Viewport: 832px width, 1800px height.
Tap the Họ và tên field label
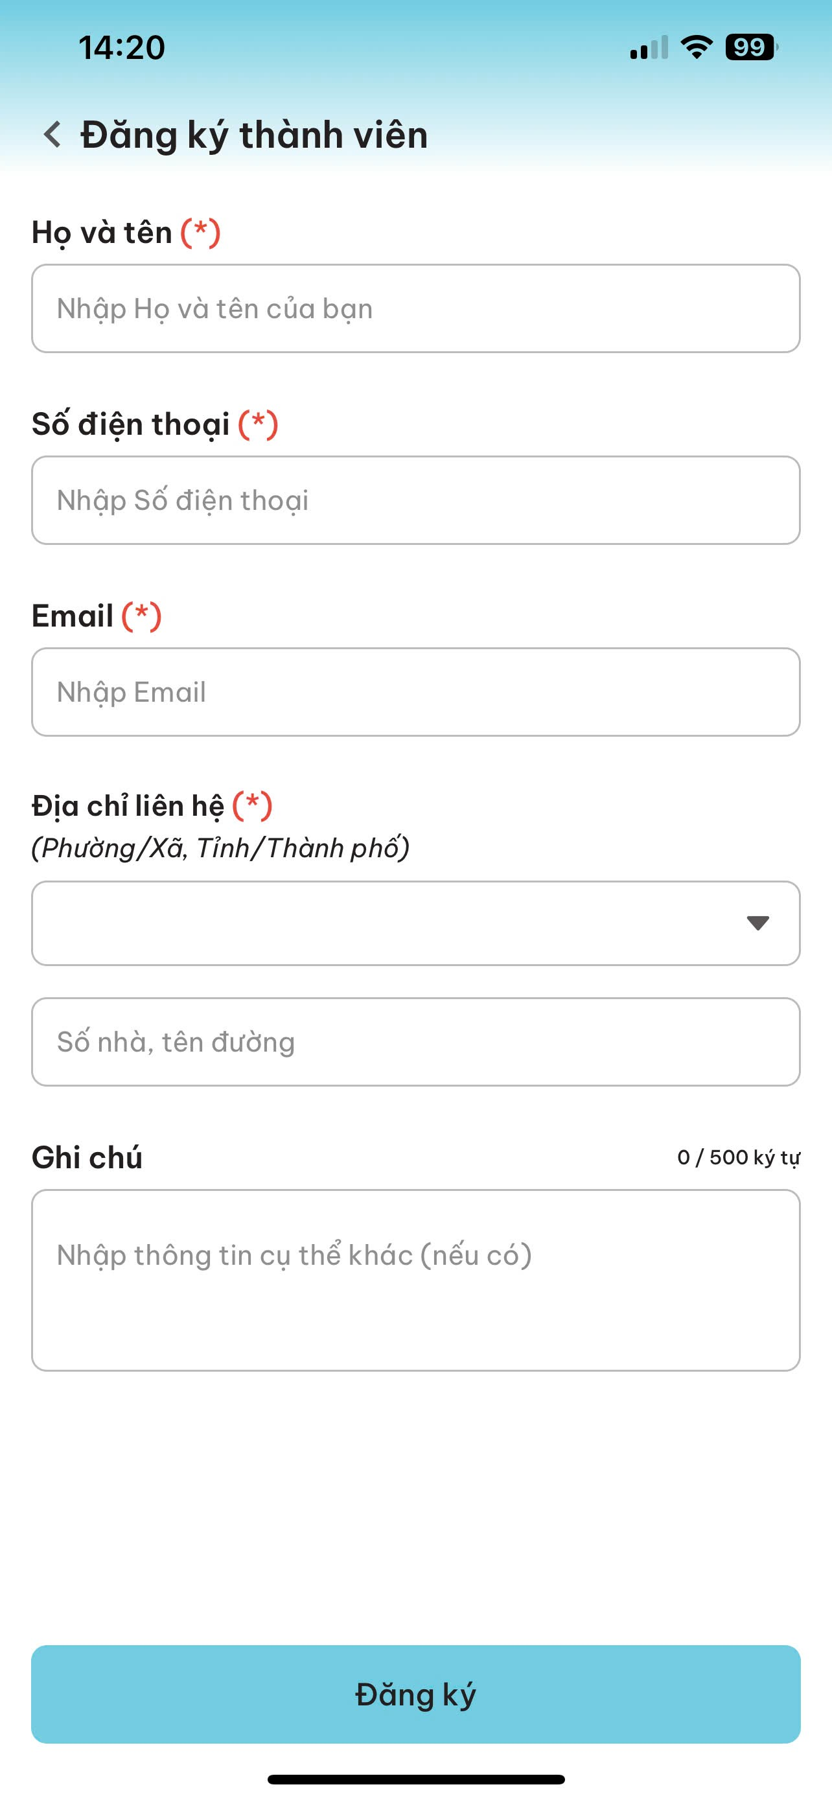[x=102, y=232]
